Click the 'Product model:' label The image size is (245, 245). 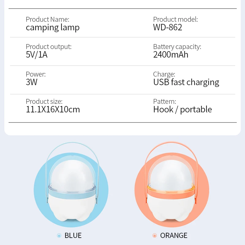[x=175, y=19]
